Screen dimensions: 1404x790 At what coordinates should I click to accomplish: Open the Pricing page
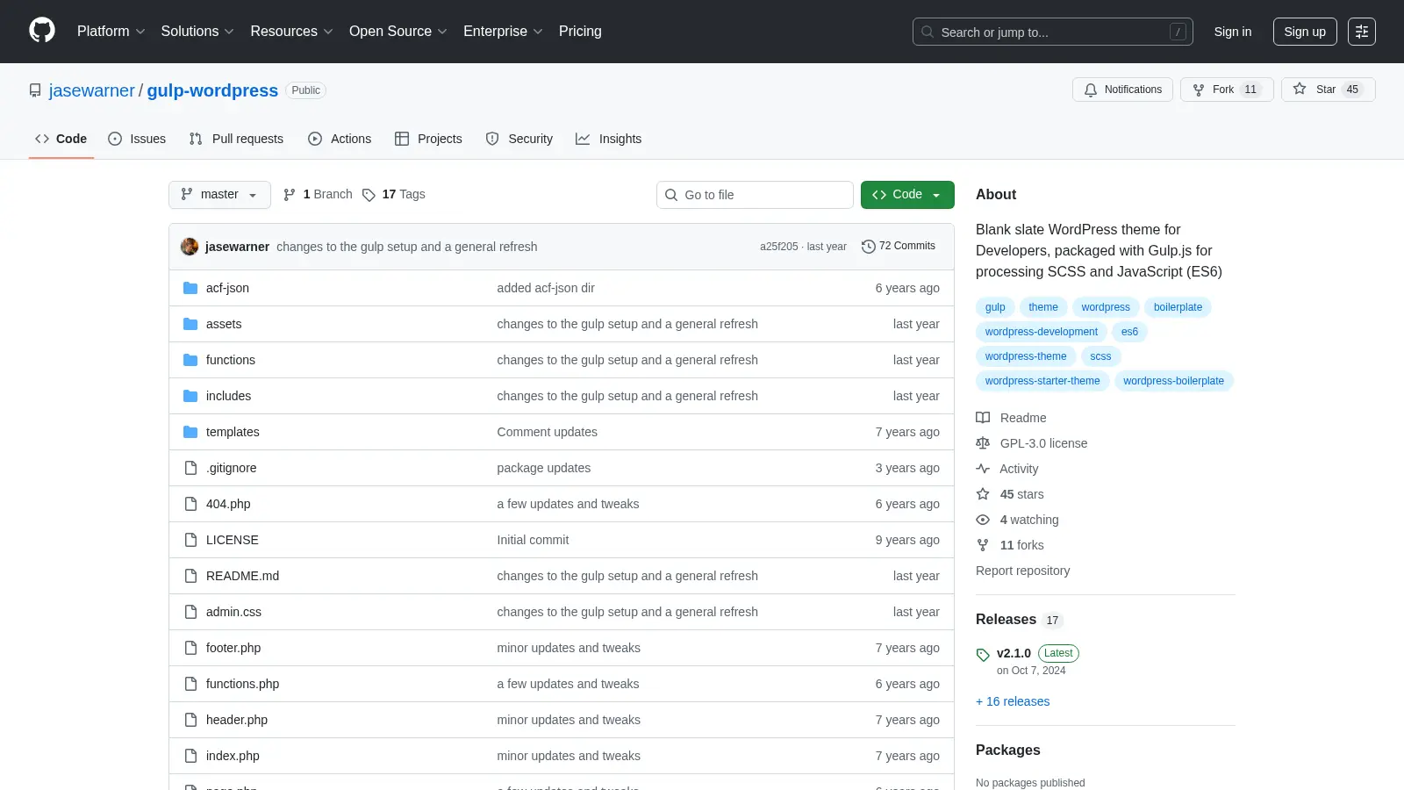pos(580,32)
